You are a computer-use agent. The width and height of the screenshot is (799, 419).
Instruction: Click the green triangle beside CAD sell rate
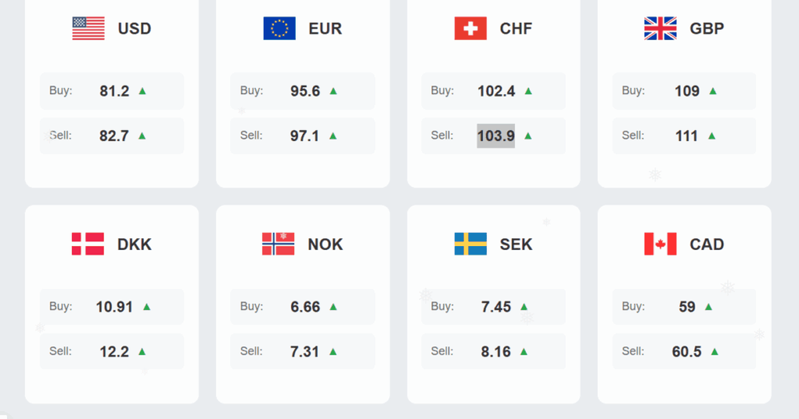coord(714,351)
